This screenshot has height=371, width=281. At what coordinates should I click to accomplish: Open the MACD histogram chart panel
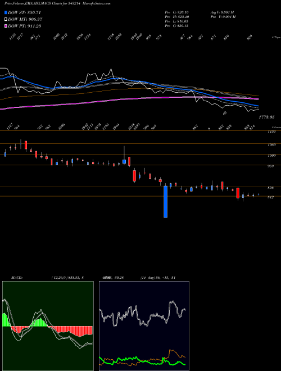coord(48,326)
